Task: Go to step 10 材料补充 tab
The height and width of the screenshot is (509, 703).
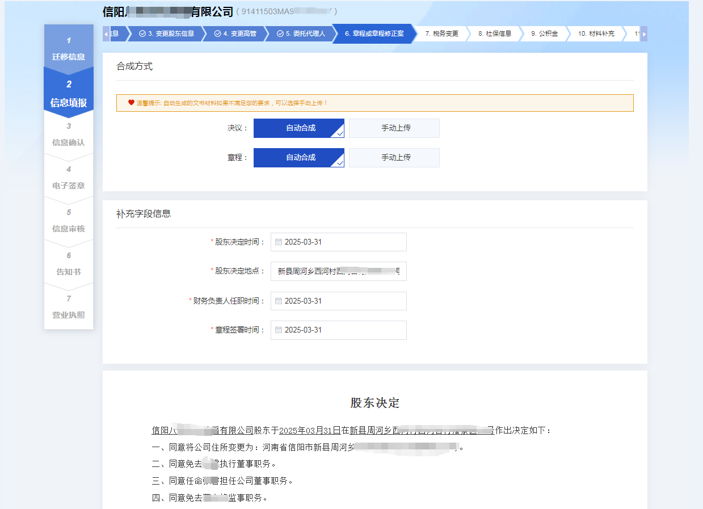Action: (x=596, y=33)
